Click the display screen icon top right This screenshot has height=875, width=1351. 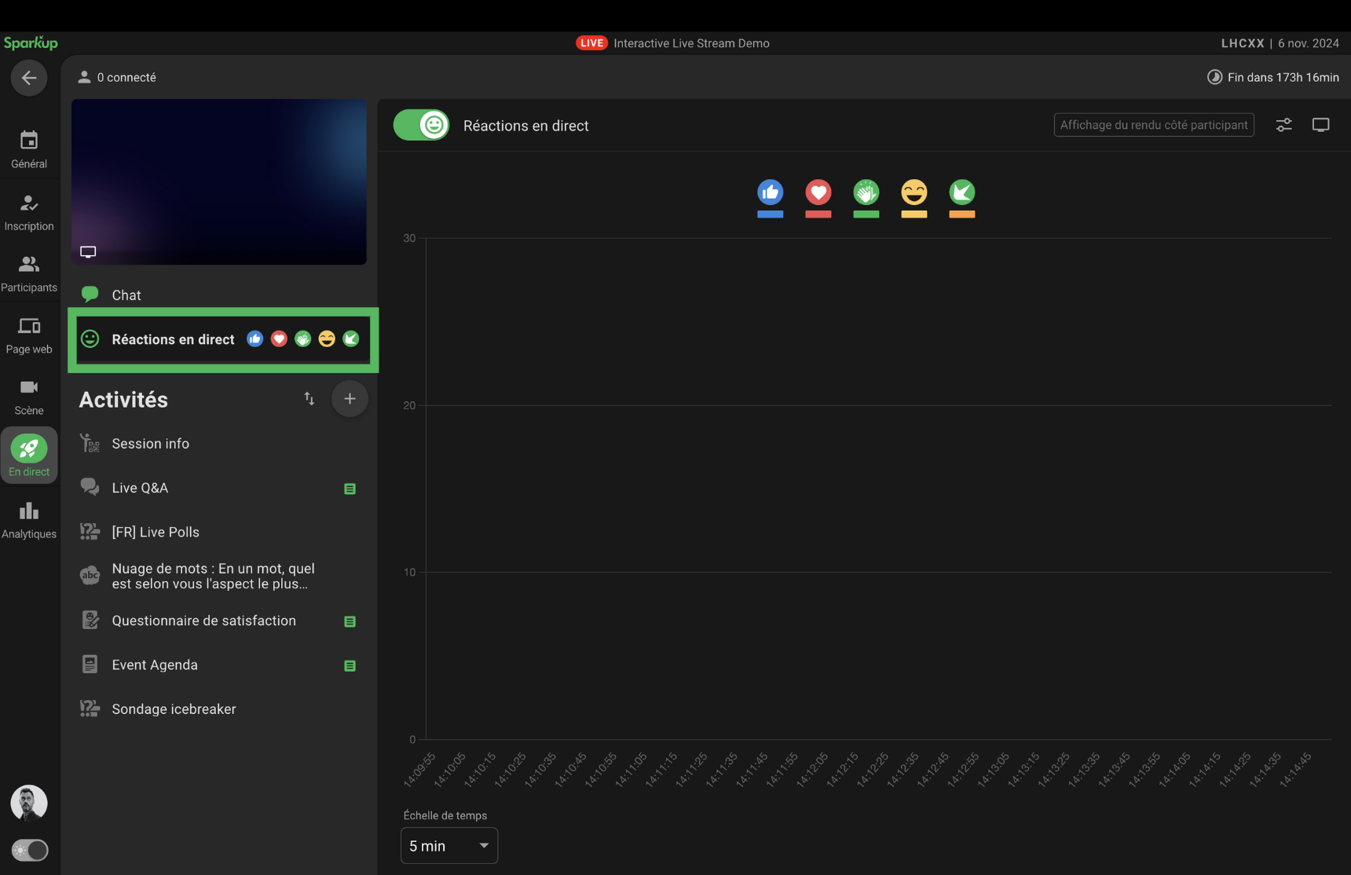coord(1320,125)
